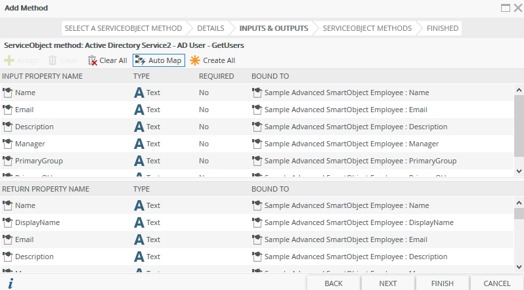
Task: Click the Auto Map toolbar button
Action: click(159, 60)
